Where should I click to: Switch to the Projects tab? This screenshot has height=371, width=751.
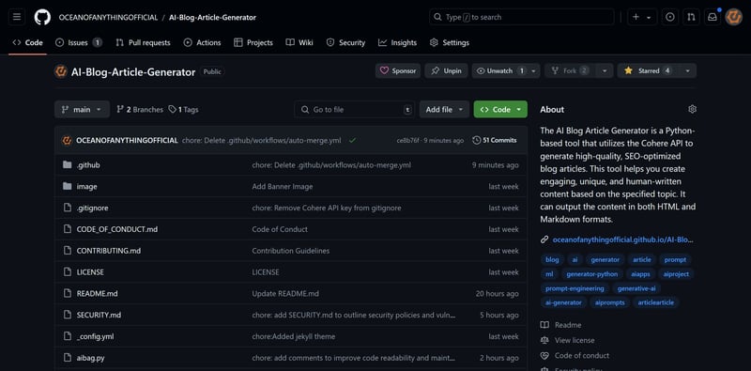253,42
